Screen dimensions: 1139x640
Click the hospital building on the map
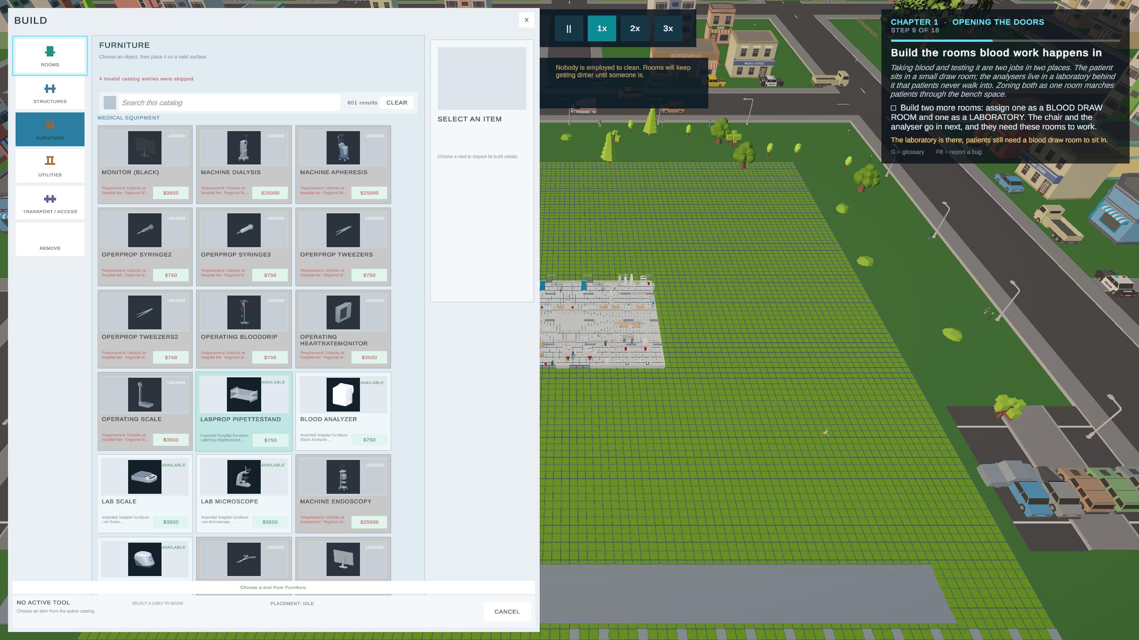[x=601, y=323]
